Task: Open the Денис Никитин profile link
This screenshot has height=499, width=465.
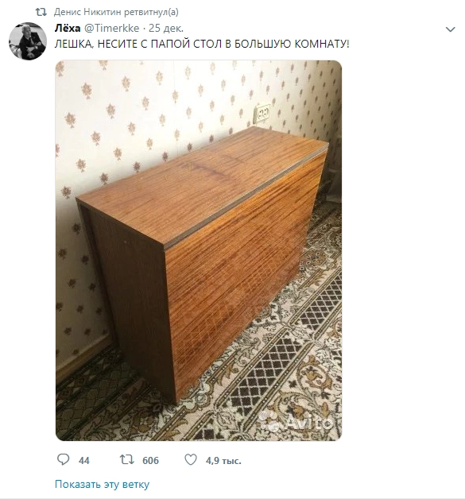Action: [87, 12]
